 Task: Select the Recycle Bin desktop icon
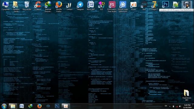pyautogui.click(x=27, y=6)
